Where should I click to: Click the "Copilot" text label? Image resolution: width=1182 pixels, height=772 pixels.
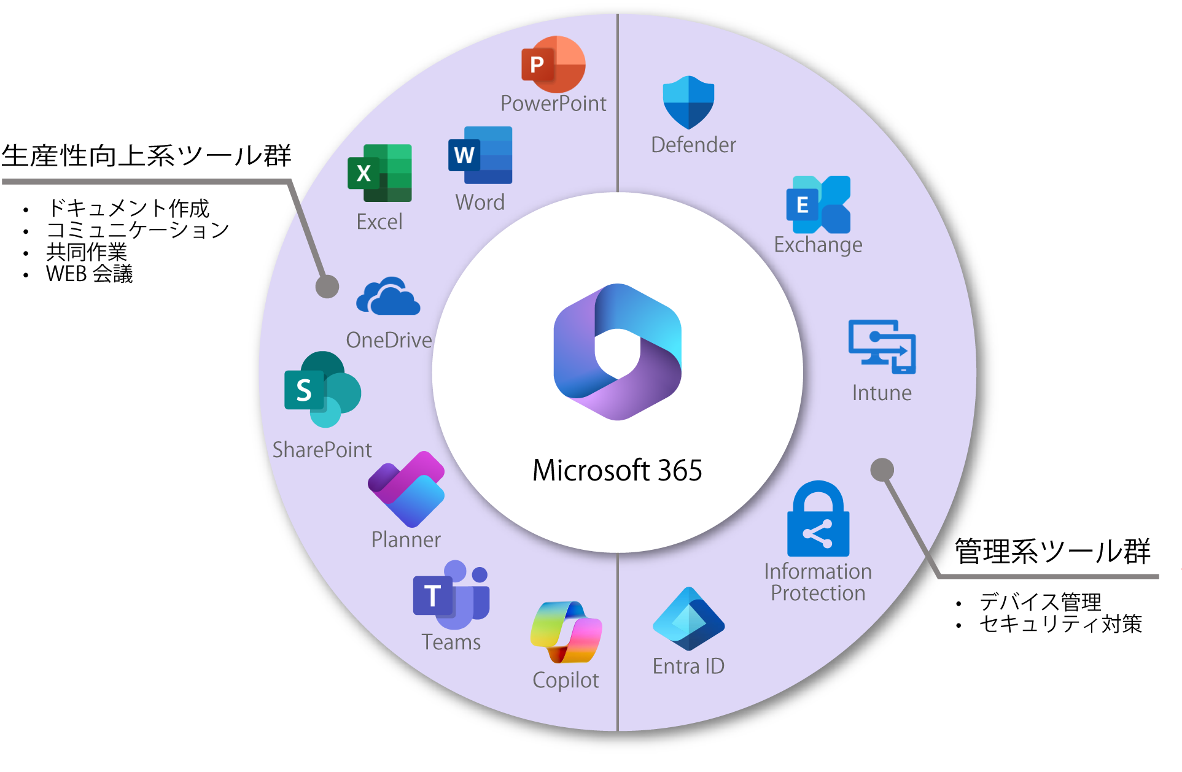coord(566,681)
